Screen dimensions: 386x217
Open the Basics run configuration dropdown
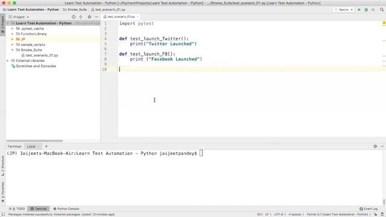(344, 10)
